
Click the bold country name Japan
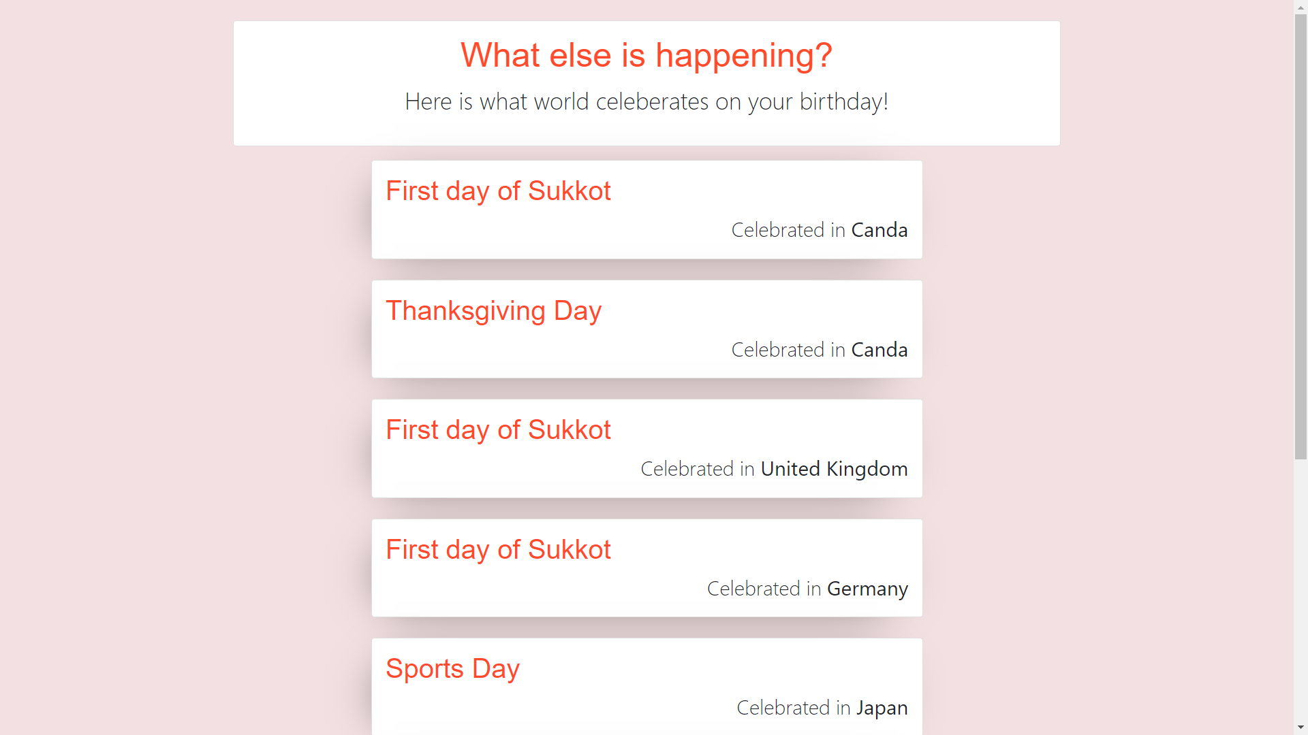(882, 708)
